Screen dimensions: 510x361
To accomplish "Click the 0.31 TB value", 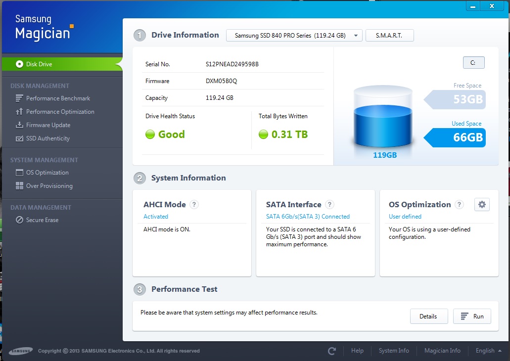I will [289, 134].
